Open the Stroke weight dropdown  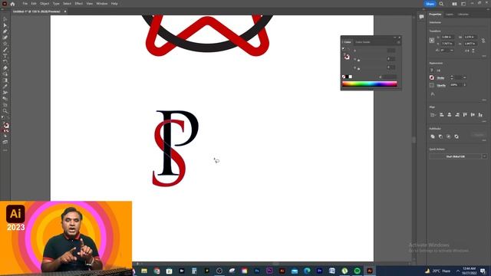[465, 77]
